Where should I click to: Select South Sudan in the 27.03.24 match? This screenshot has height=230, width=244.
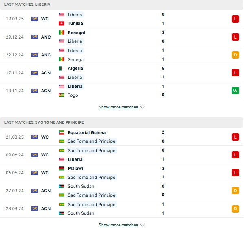coord(81,186)
